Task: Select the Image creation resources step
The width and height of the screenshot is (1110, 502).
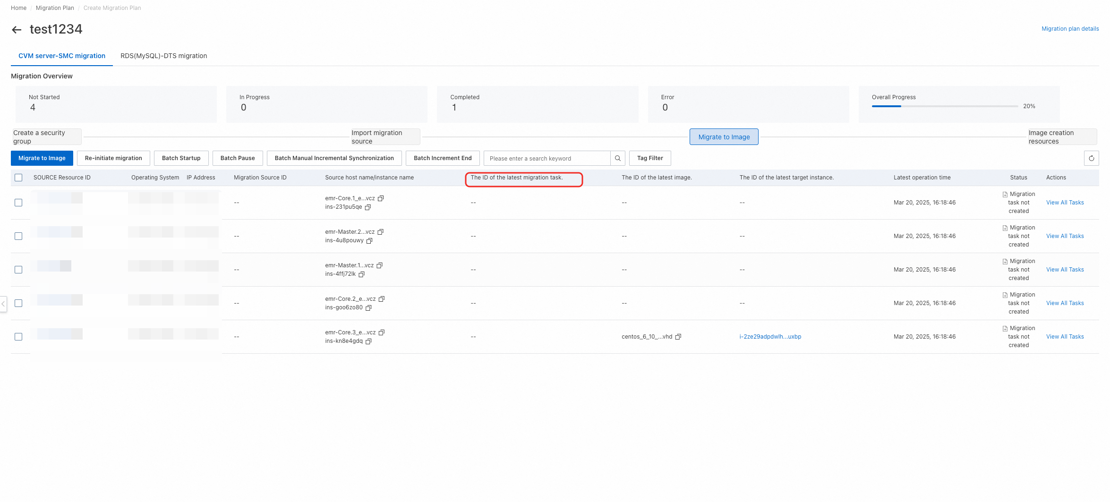Action: coord(1062,137)
